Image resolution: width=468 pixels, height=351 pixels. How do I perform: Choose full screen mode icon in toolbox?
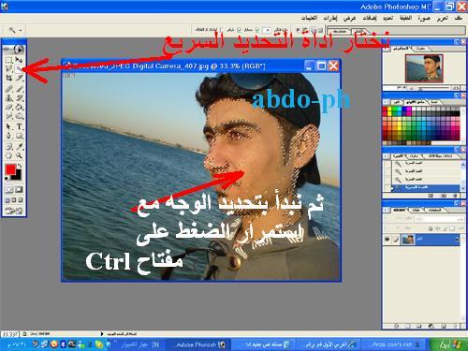tap(21, 200)
